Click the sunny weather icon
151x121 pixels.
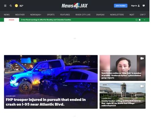(16, 6)
